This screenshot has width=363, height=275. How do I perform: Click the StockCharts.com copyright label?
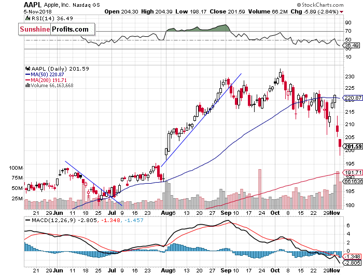(320, 5)
